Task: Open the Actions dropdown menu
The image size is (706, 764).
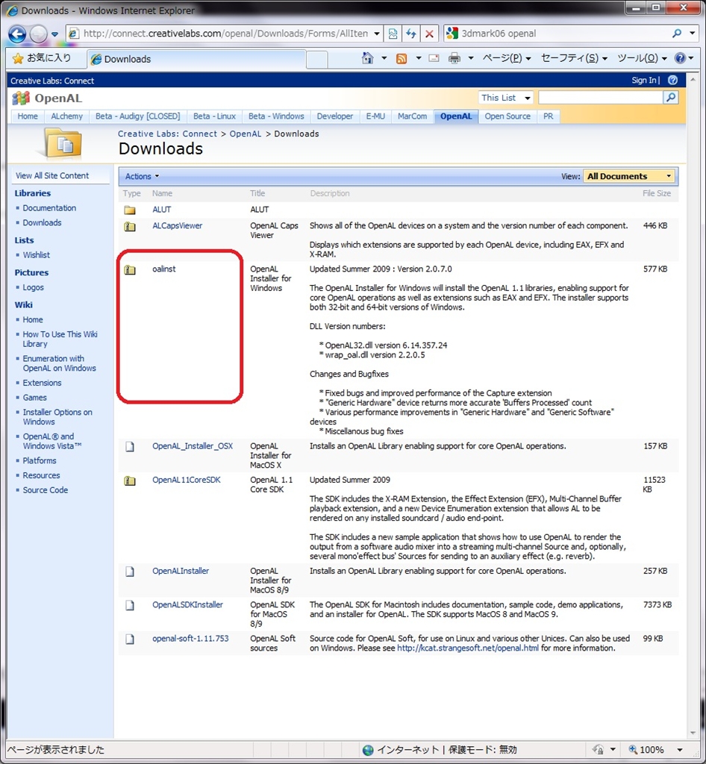Action: point(142,176)
